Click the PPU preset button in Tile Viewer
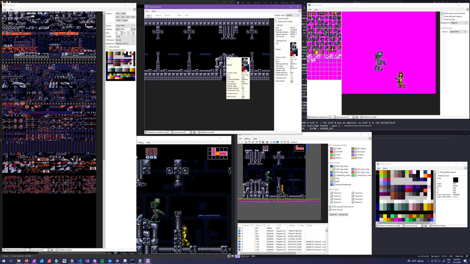470x264 pixels. [x=117, y=14]
